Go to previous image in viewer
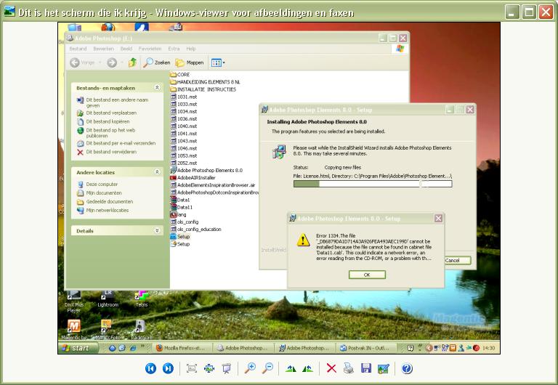Screen dimensions: 558x385 point(150,368)
